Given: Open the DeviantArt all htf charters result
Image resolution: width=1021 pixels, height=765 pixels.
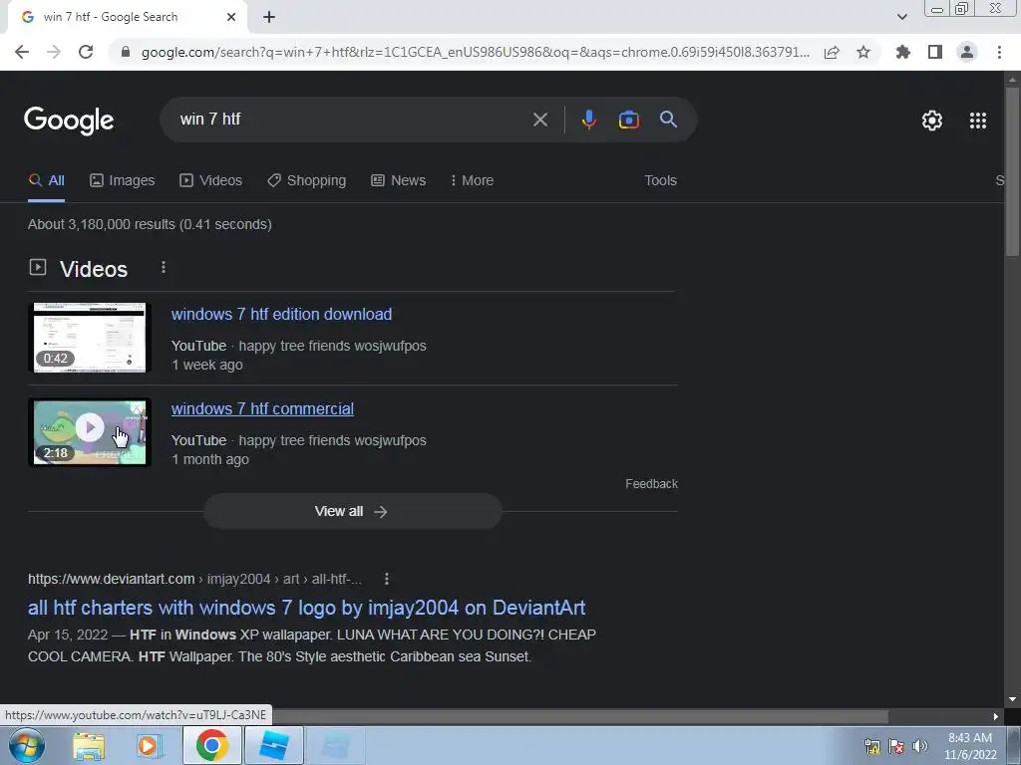Looking at the screenshot, I should [307, 608].
